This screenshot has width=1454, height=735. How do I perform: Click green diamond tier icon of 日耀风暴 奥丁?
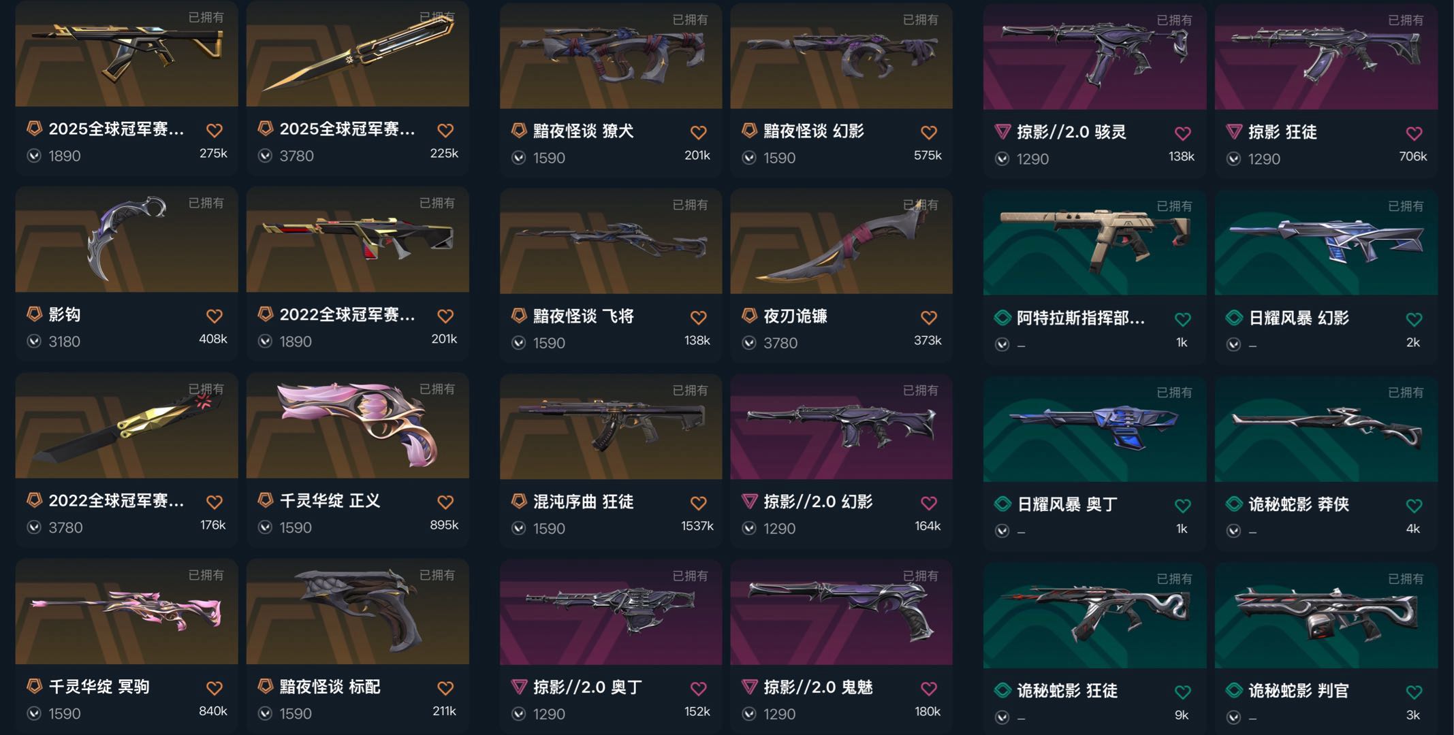[1002, 504]
